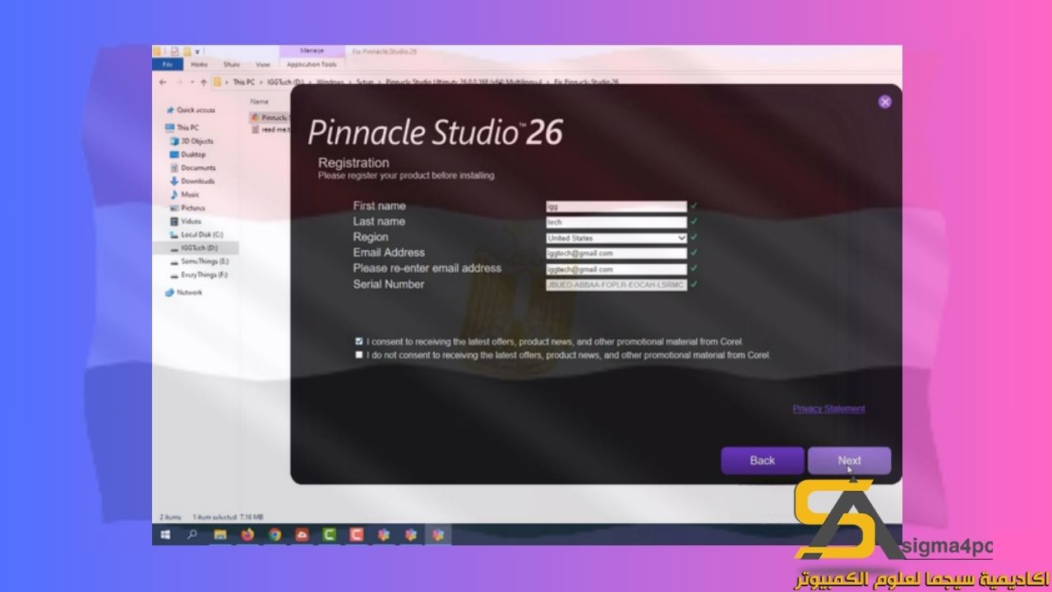Close the Pinnacle Studio installer dialog
The height and width of the screenshot is (592, 1052).
click(884, 102)
